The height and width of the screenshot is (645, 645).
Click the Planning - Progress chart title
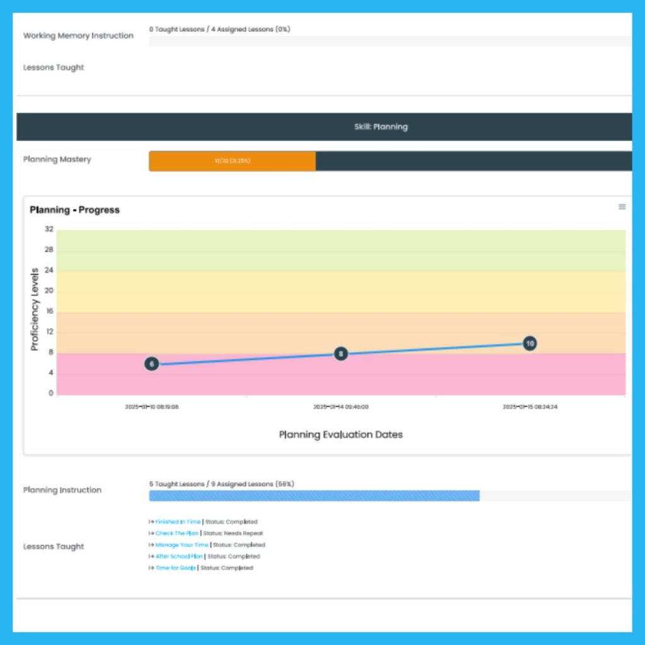click(74, 210)
